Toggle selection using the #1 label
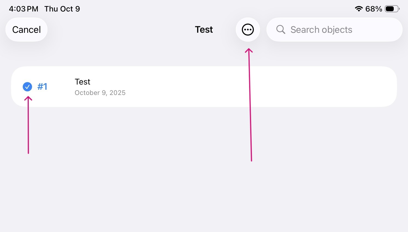Viewport: 408px width, 232px height. coord(42,87)
